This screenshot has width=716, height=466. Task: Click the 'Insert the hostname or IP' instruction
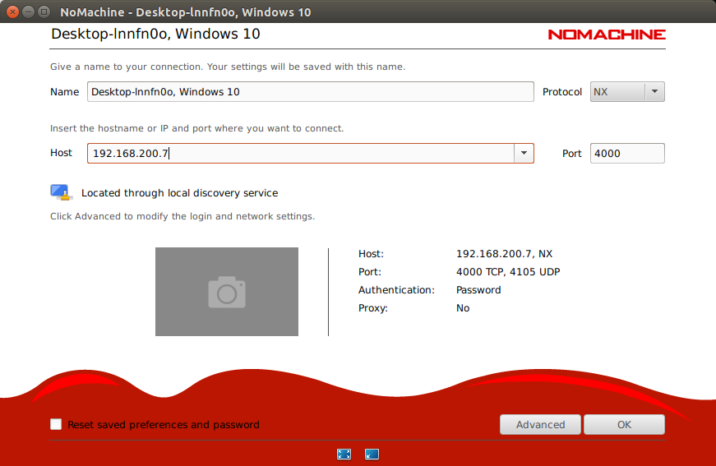[196, 128]
